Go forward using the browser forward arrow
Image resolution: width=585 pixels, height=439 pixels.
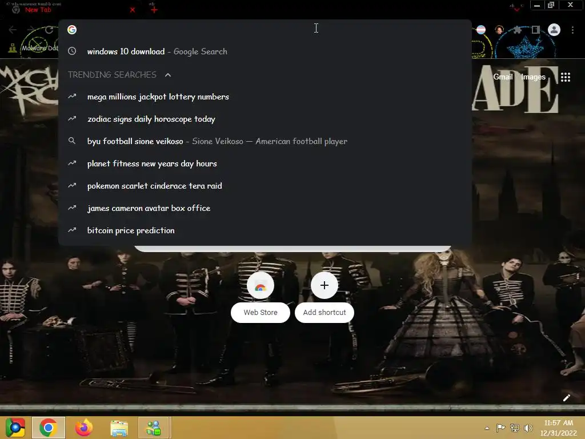click(x=31, y=30)
